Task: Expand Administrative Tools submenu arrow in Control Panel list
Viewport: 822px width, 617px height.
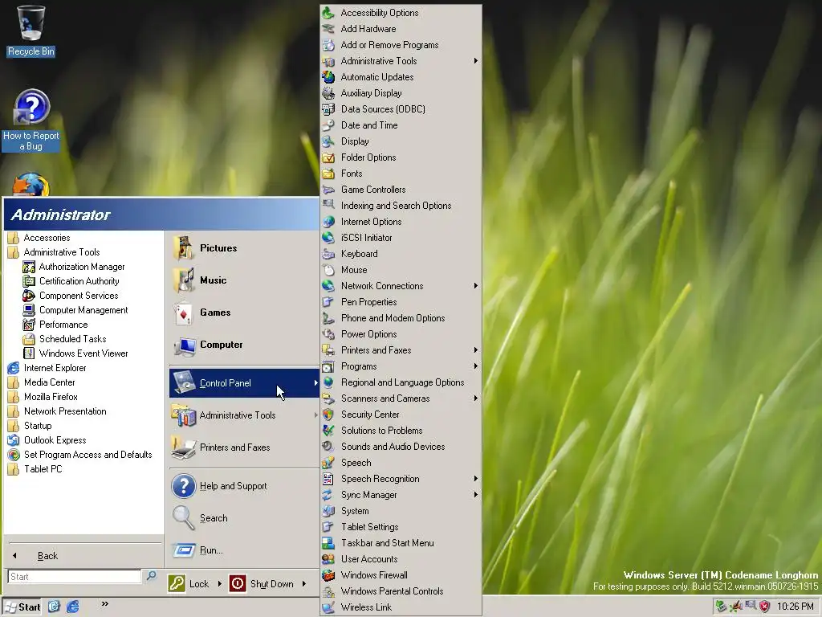Action: tap(475, 61)
